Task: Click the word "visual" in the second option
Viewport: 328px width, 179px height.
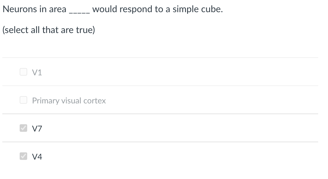Action: click(x=71, y=101)
